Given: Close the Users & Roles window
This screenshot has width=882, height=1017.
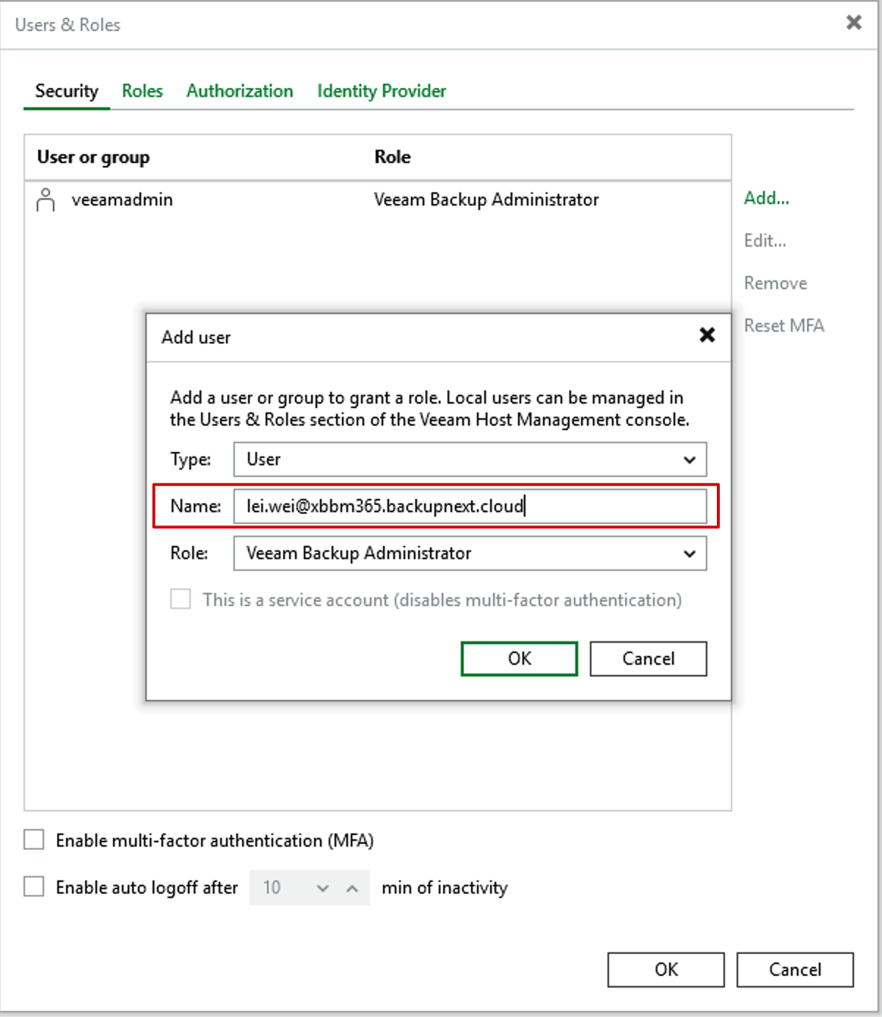Looking at the screenshot, I should click(x=853, y=23).
